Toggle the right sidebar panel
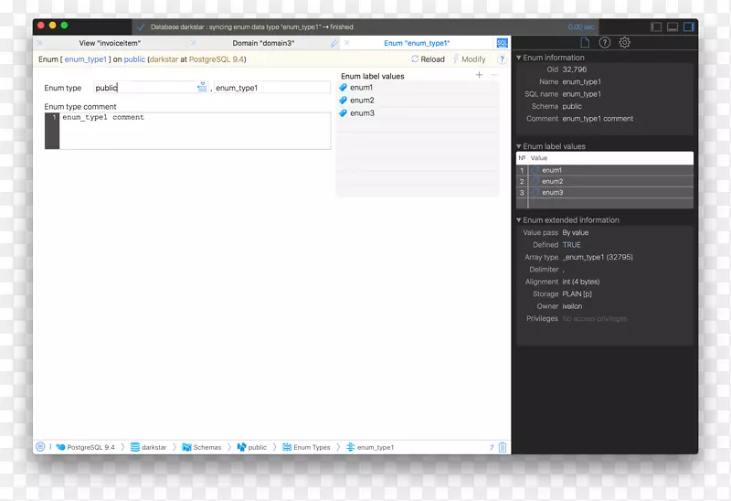Viewport: 731px width, 501px height. [x=689, y=27]
